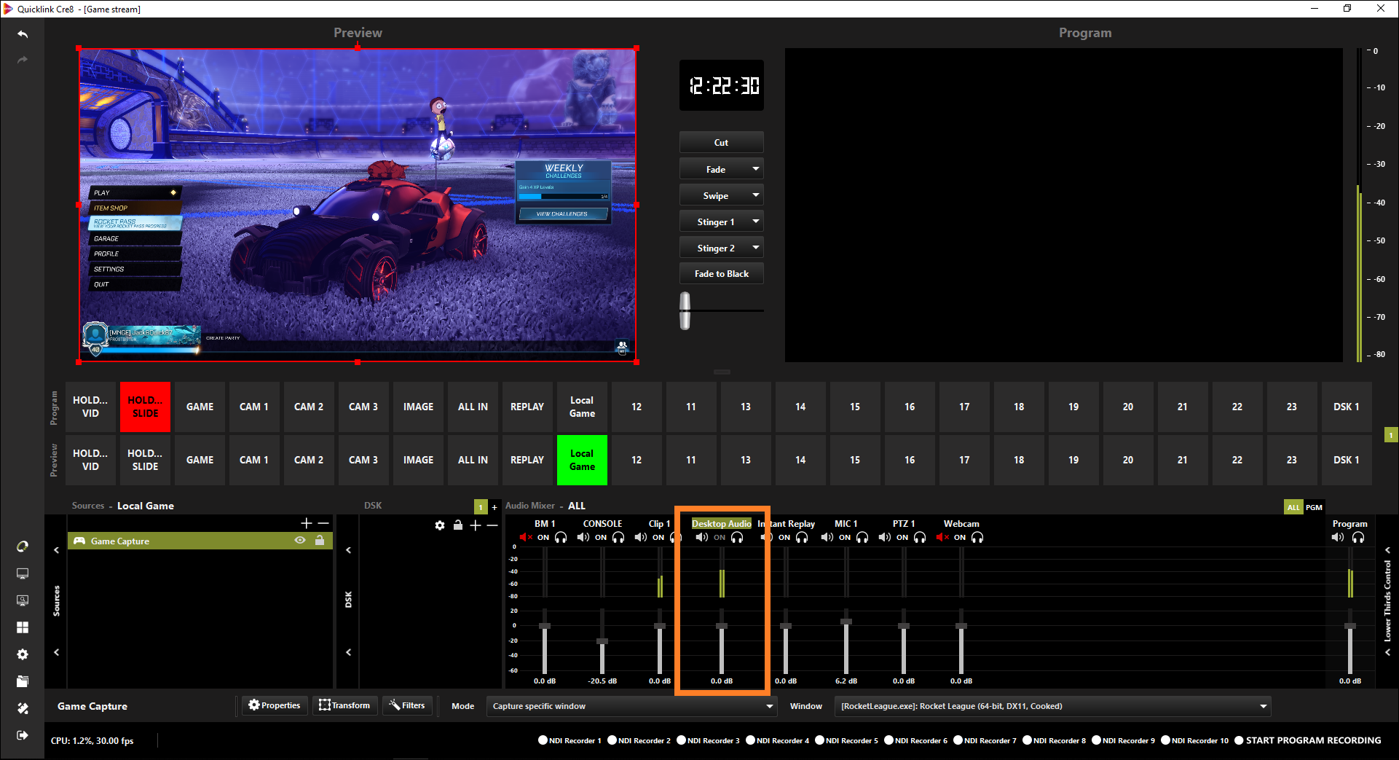Open the Stinger 2 dropdown arrow
Image resolution: width=1399 pixels, height=760 pixels.
(756, 248)
